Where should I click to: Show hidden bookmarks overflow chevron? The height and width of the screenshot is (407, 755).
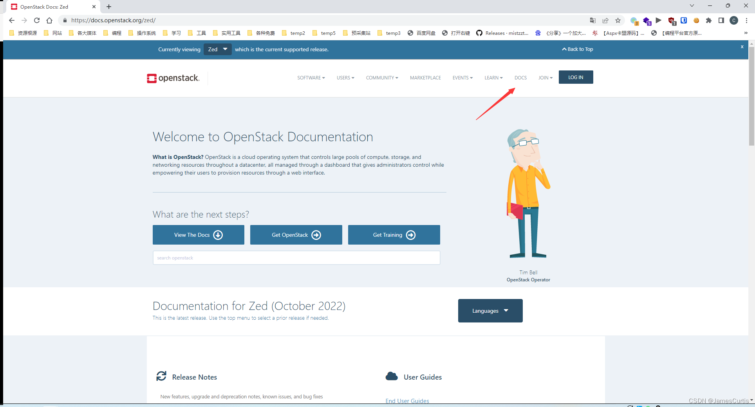[746, 33]
